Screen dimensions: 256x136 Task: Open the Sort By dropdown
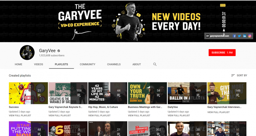coord(239,76)
